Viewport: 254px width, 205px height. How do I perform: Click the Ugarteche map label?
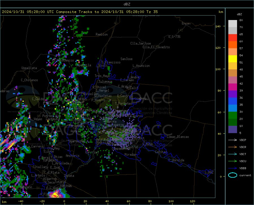pos(76,141)
